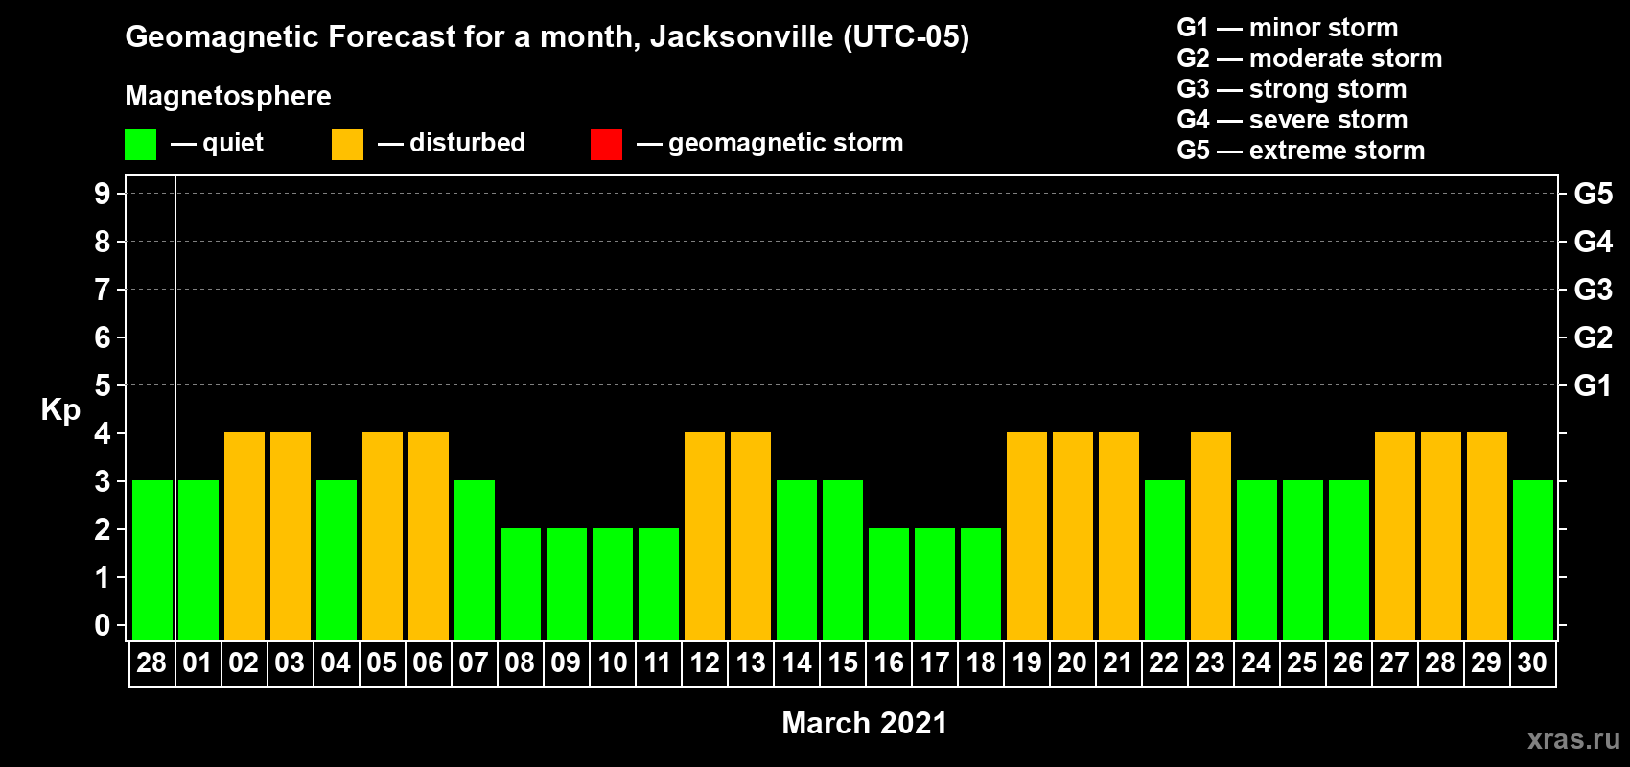Click the "March 2021" x-axis label
This screenshot has width=1630, height=767.
click(x=864, y=723)
